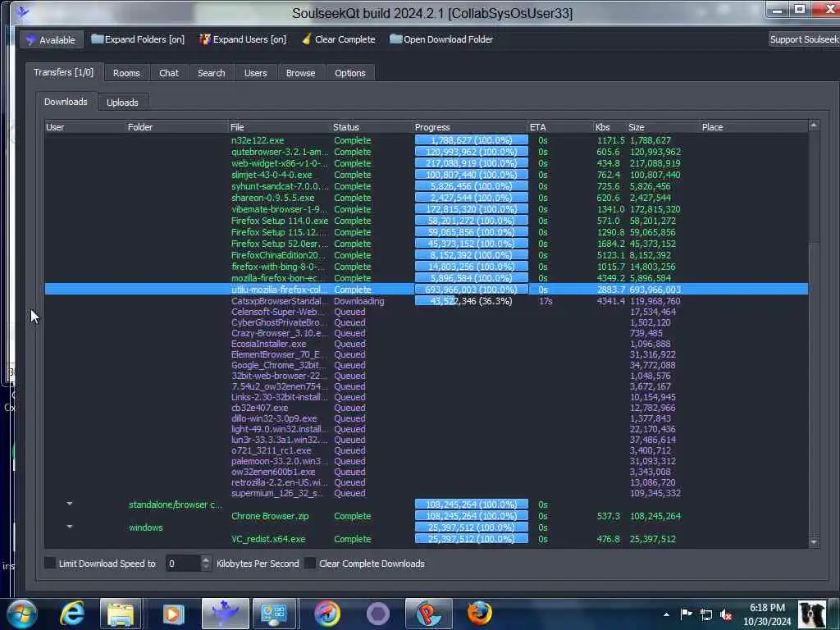Select the EcosiaInstaller.exe queued row
Viewport: 840px width, 630px height.
(427, 344)
